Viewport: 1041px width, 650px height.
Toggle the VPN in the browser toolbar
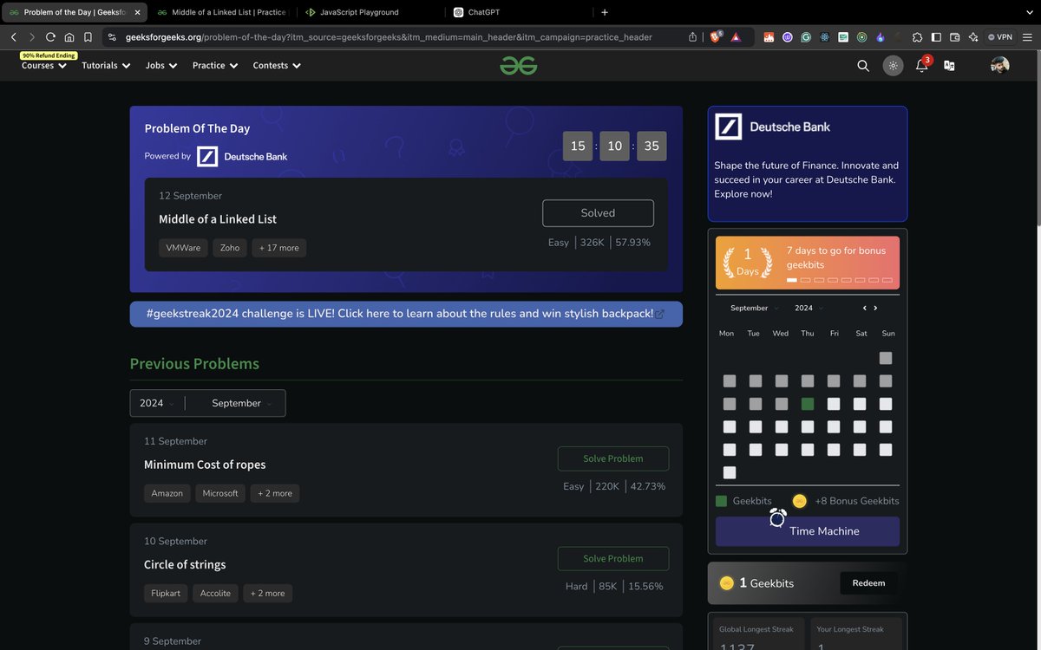[999, 37]
